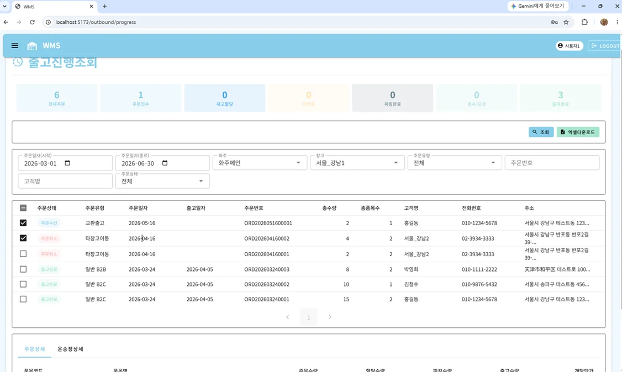The height and width of the screenshot is (372, 622).
Task: Switch to the 운송장상세 tab
Action: tap(70, 349)
